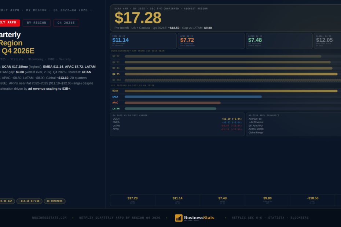
Task: Click the Q4'23 trend bar
Action: point(228,62)
